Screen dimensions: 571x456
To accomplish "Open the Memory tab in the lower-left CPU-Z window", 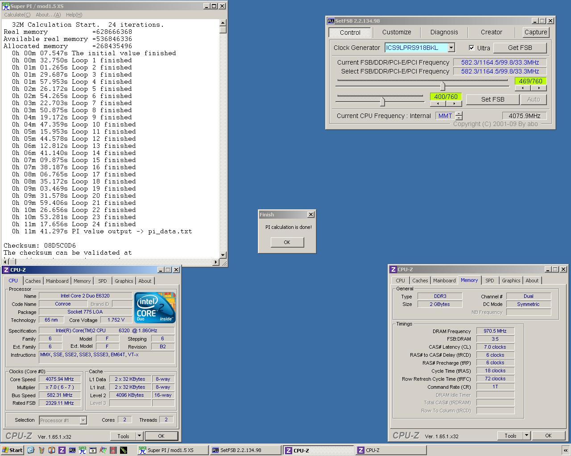I will tap(82, 281).
